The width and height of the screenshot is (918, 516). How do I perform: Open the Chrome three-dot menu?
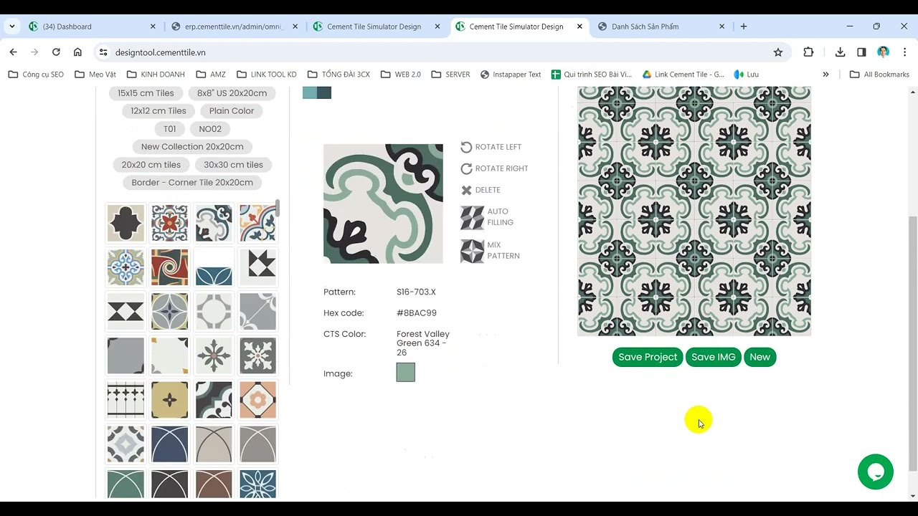click(x=904, y=52)
